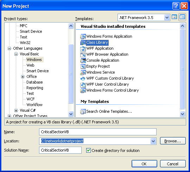Choose the WPF Application template icon
The height and width of the screenshot is (172, 190).
[83, 48]
